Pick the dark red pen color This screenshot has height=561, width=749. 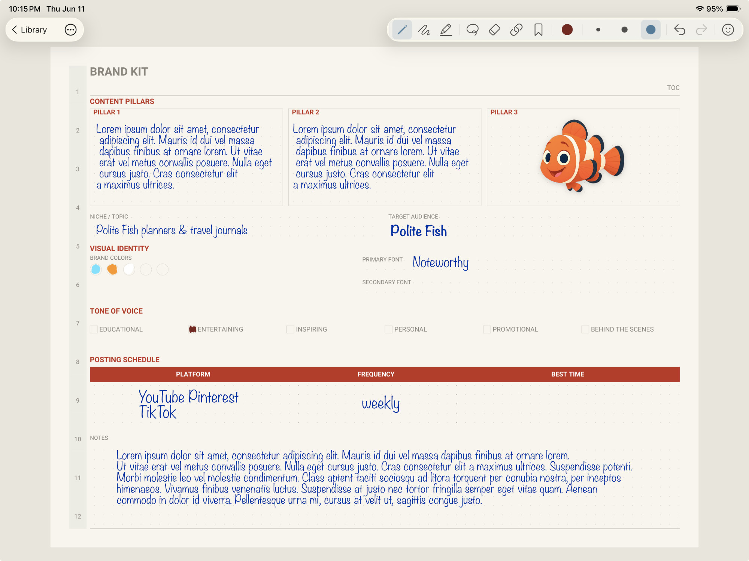point(567,30)
